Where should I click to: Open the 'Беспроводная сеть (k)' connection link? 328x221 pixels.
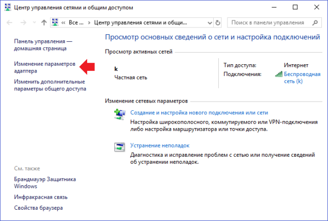(302, 78)
